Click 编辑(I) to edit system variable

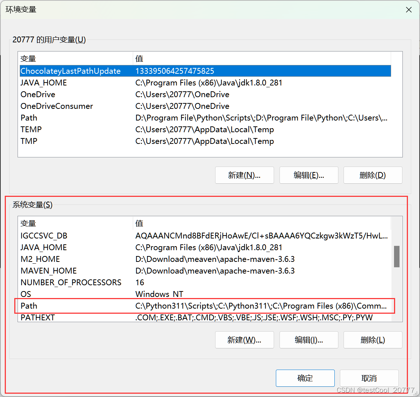(308, 340)
